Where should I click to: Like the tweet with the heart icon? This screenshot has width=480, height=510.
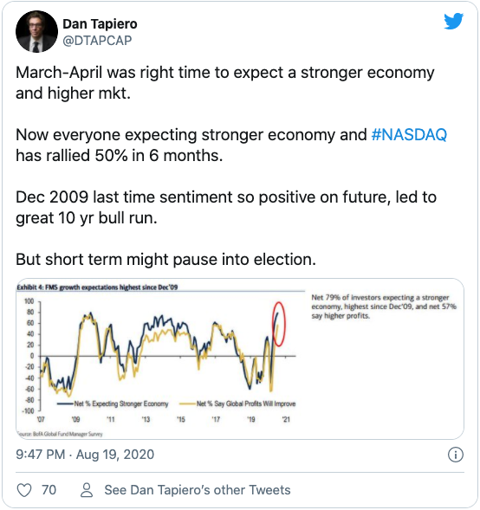coord(24,490)
